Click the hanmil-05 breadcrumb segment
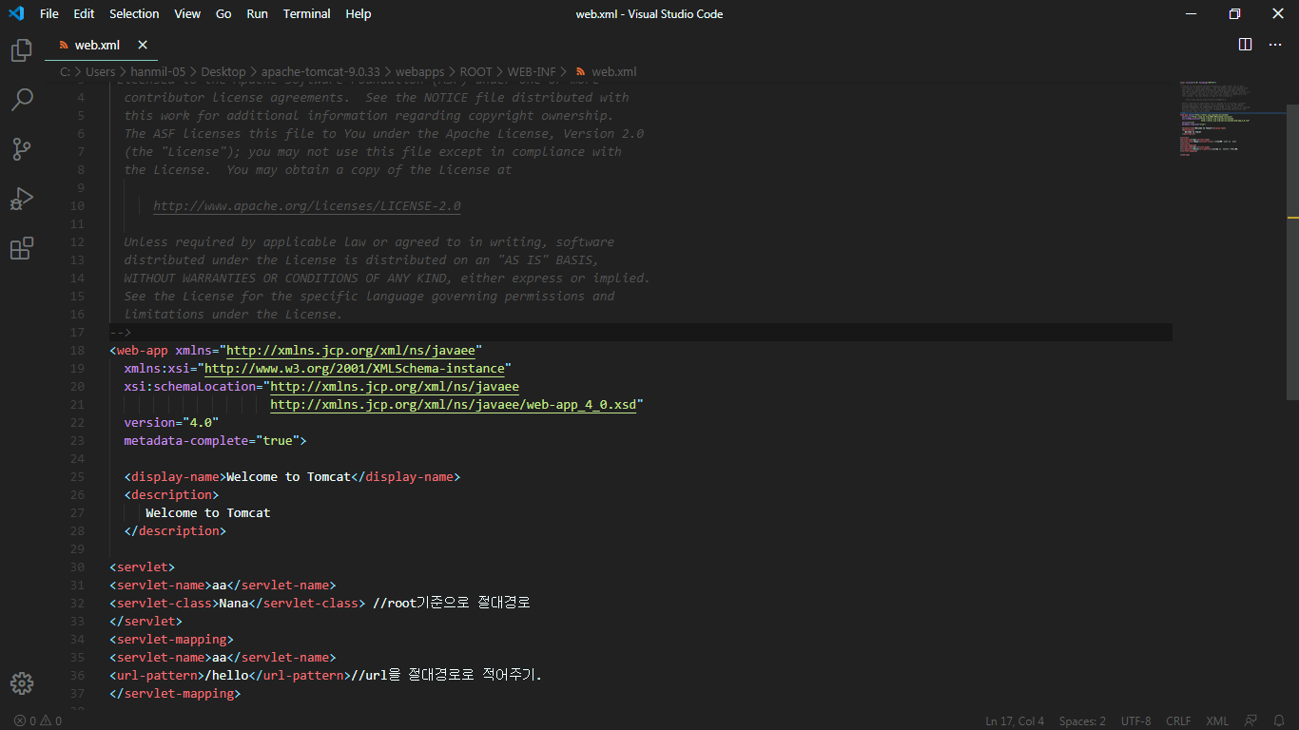This screenshot has height=730, width=1299. coord(158,71)
